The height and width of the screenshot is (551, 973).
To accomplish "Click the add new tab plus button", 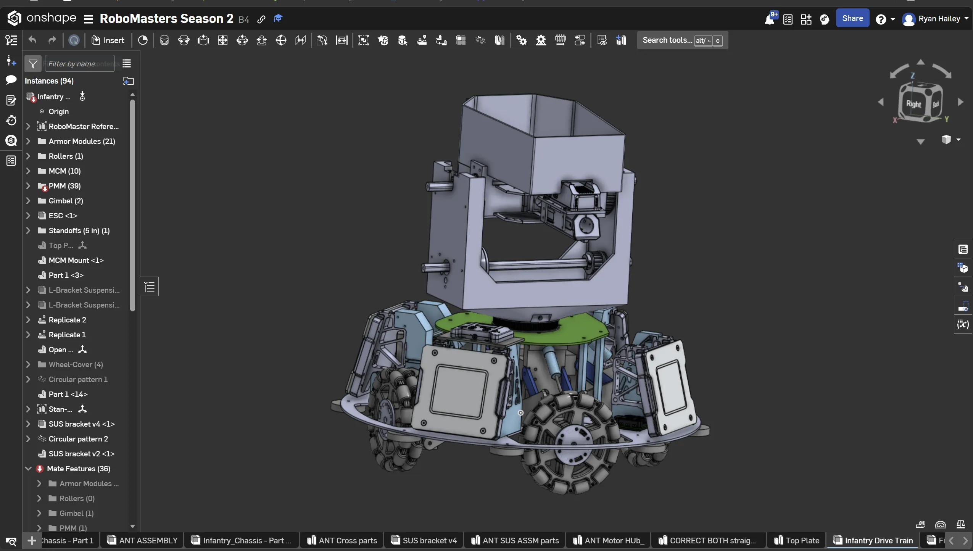I will [32, 540].
